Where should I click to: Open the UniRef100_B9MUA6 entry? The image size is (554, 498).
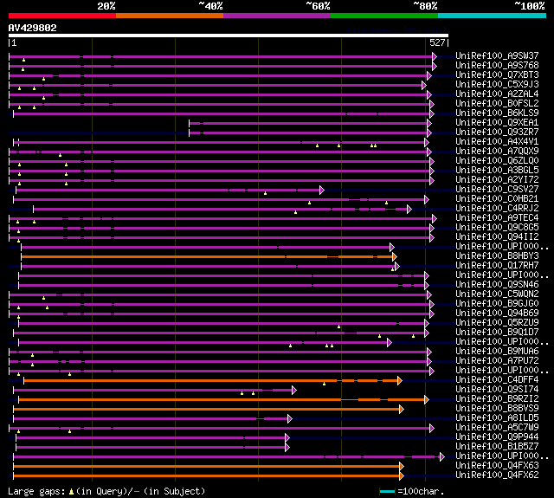(497, 352)
